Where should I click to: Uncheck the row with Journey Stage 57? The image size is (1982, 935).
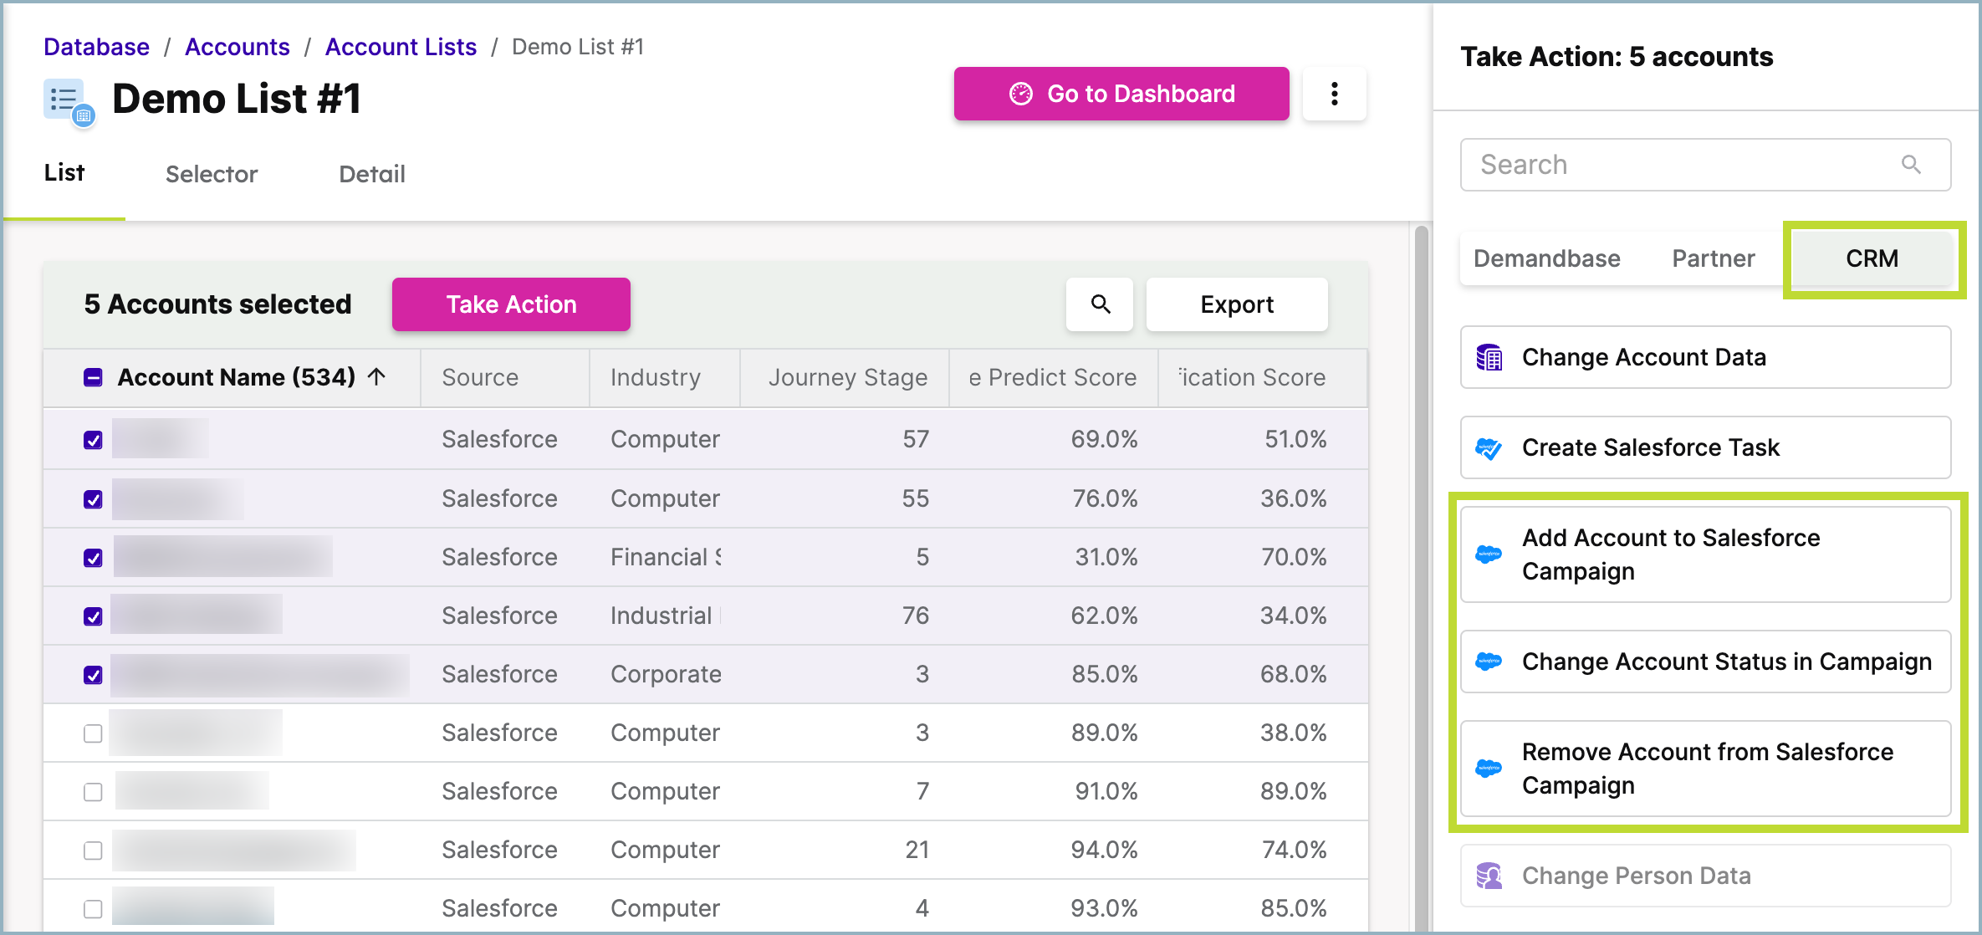(x=93, y=440)
